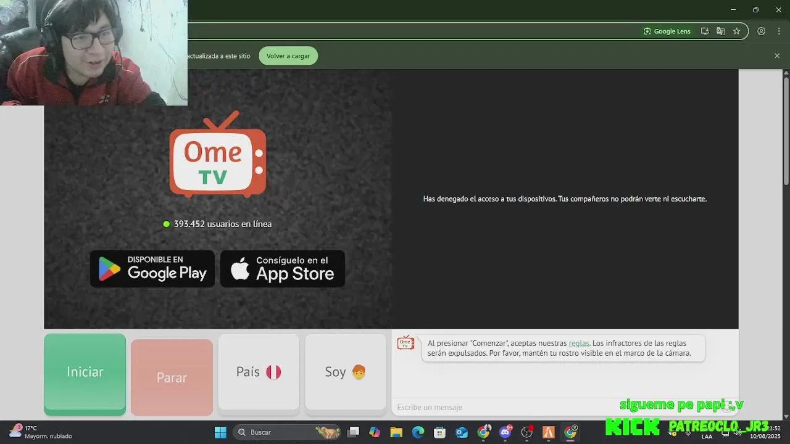Screen dimensions: 790x444
Task: Click the denied device access message
Action: (565, 199)
